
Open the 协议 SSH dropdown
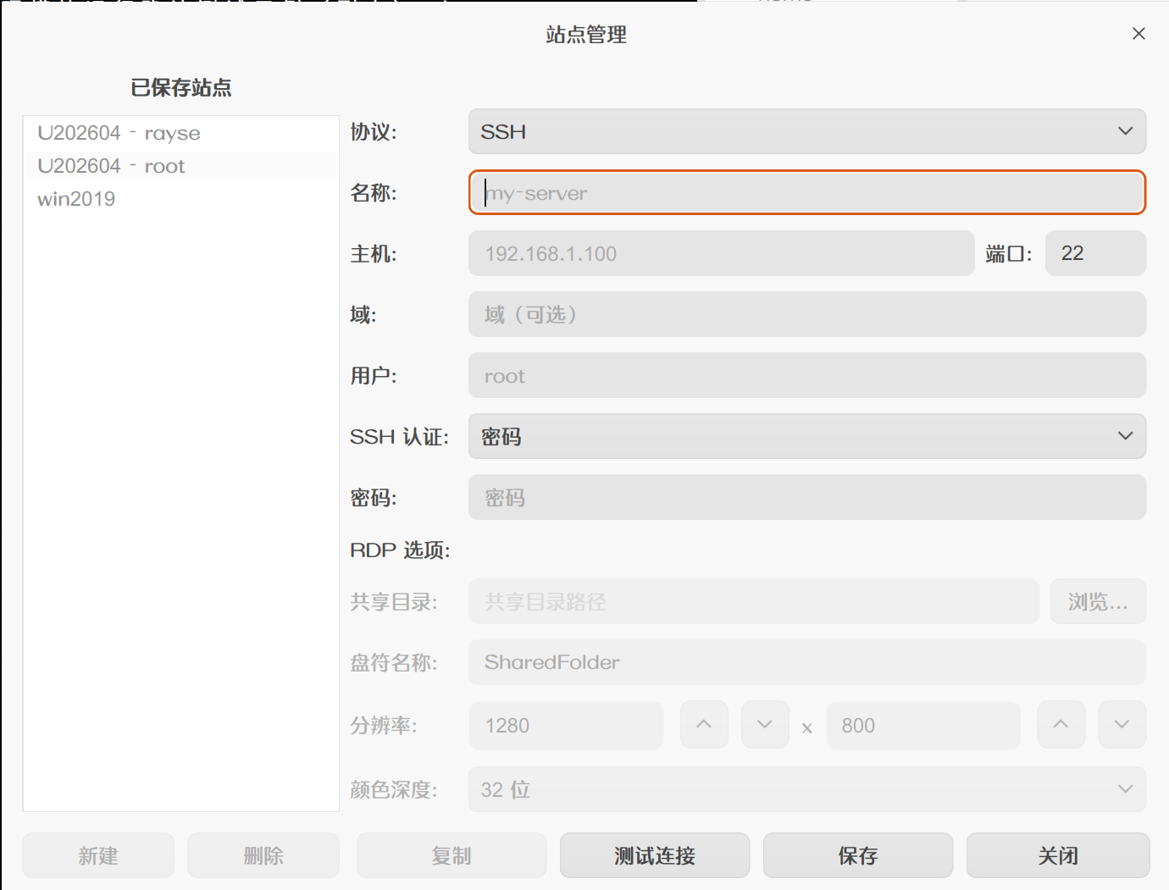[807, 131]
